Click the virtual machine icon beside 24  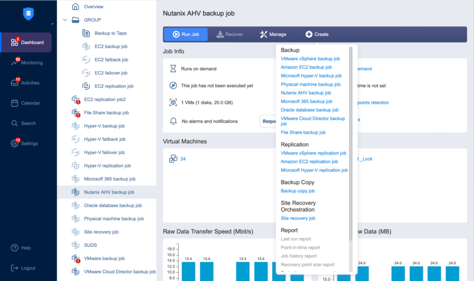click(173, 158)
